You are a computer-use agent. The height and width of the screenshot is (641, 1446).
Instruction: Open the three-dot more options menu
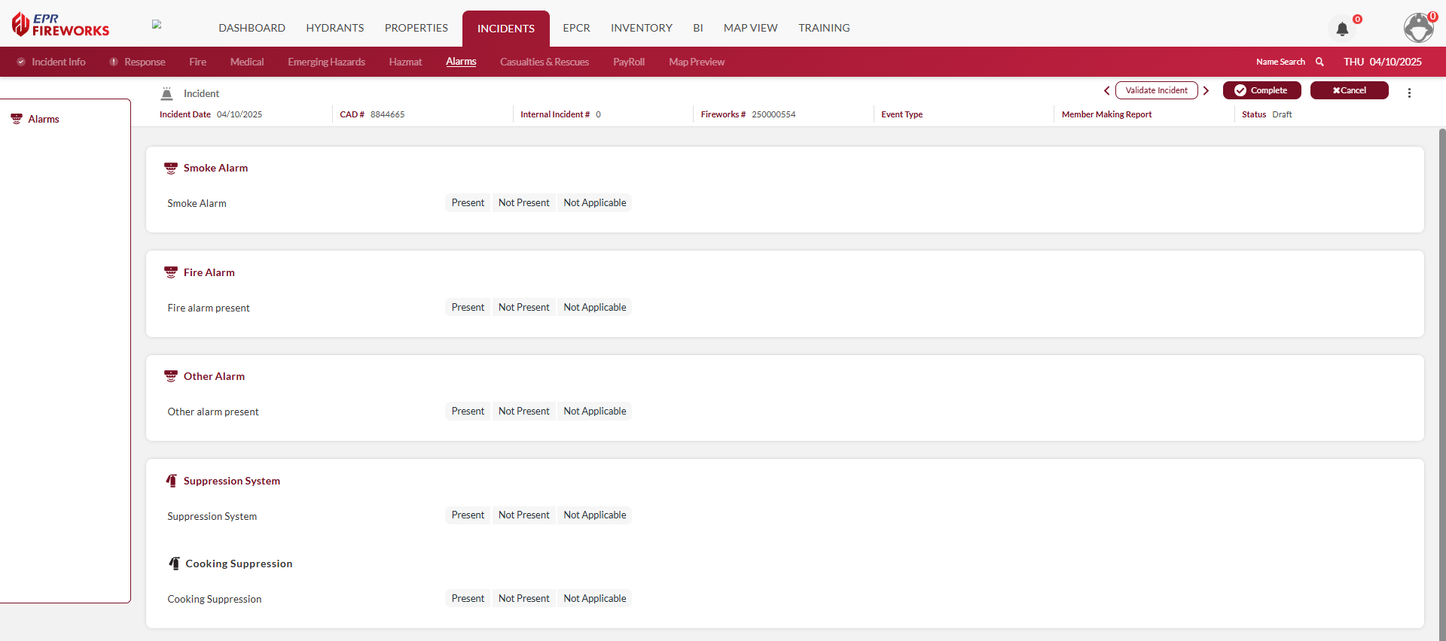coord(1409,93)
